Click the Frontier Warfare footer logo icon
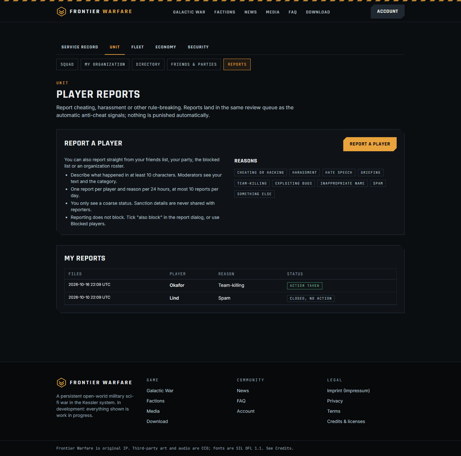This screenshot has height=456, width=461. (61, 383)
